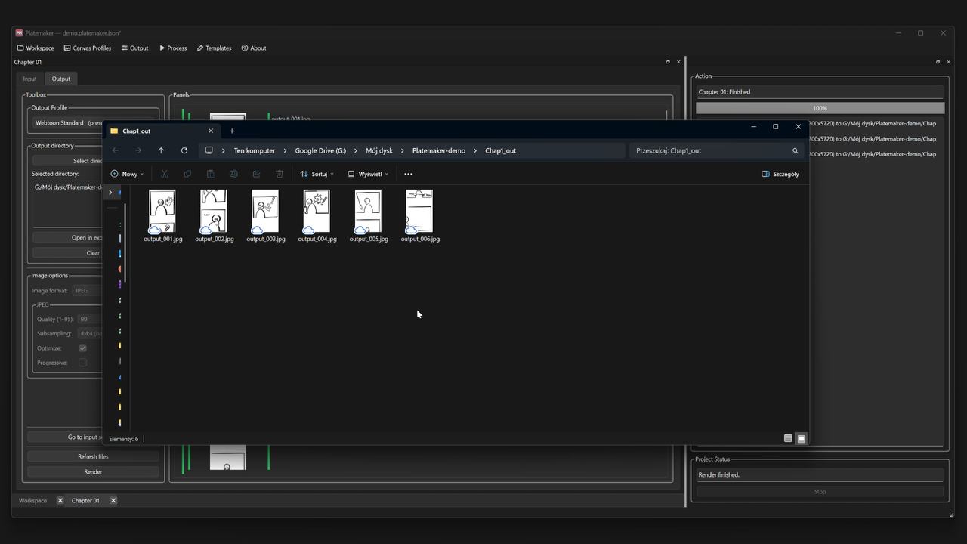
Task: Switch Explorer to details list view icon
Action: pos(788,438)
